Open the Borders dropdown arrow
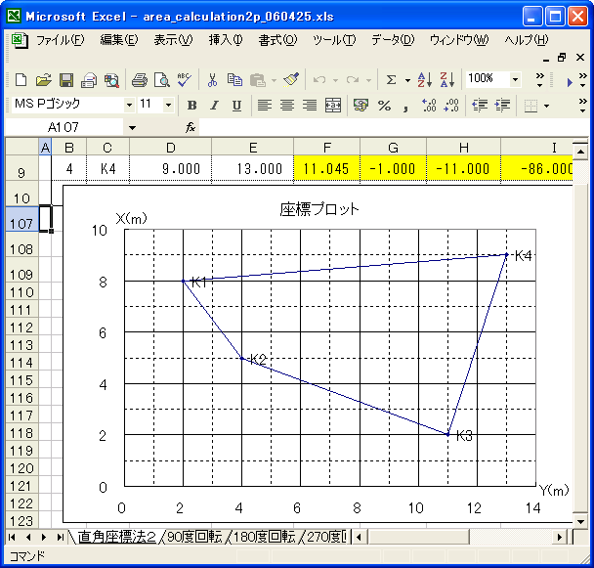594x568 pixels. [x=546, y=106]
